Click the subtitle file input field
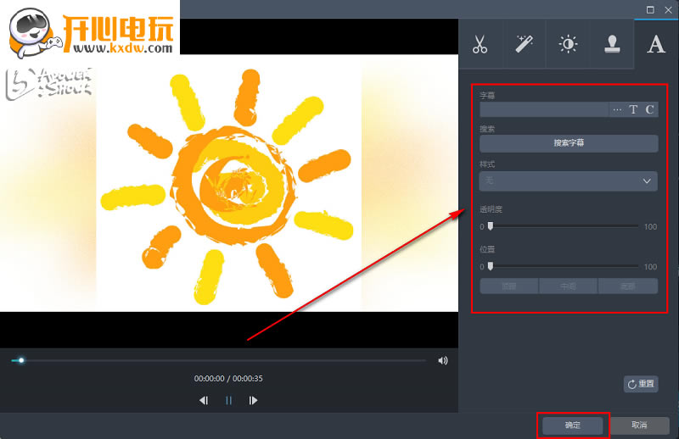This screenshot has width=679, height=439. point(544,109)
